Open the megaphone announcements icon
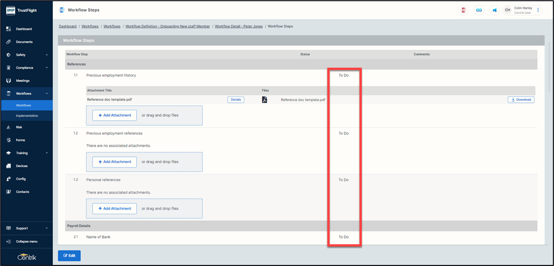Viewport: 554px width, 266px height. coord(495,10)
